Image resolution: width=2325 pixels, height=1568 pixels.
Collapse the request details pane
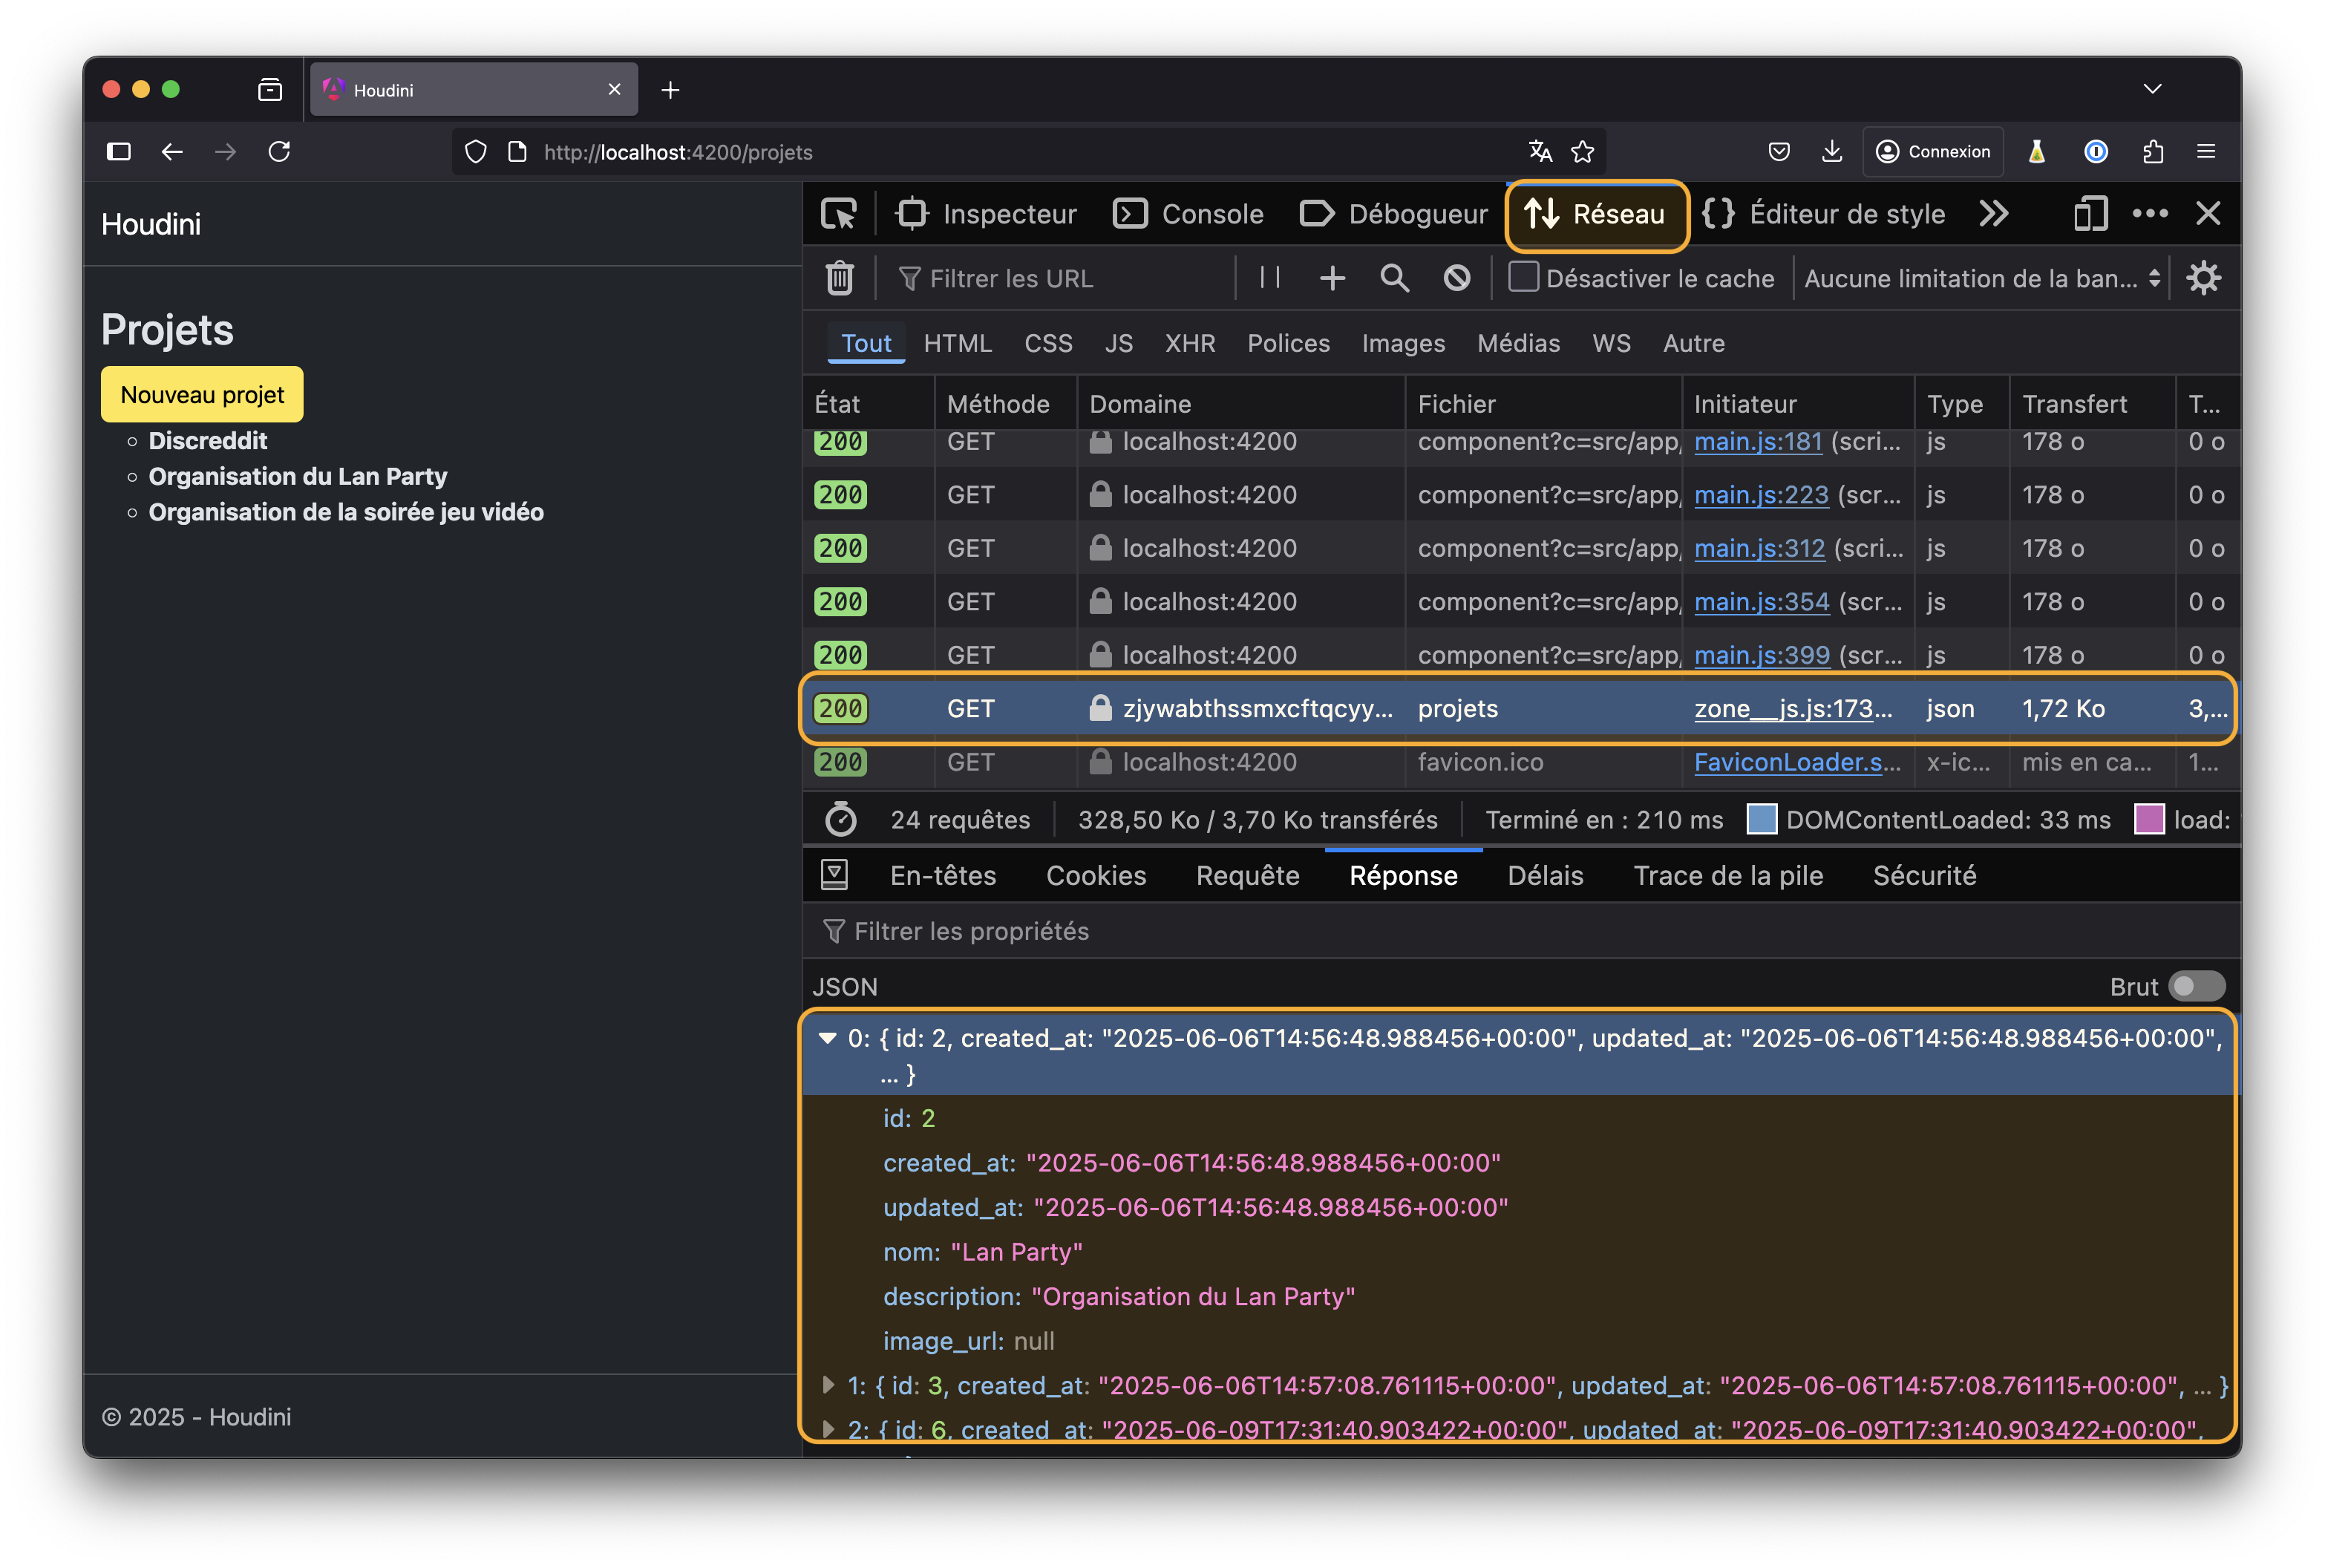[x=834, y=875]
